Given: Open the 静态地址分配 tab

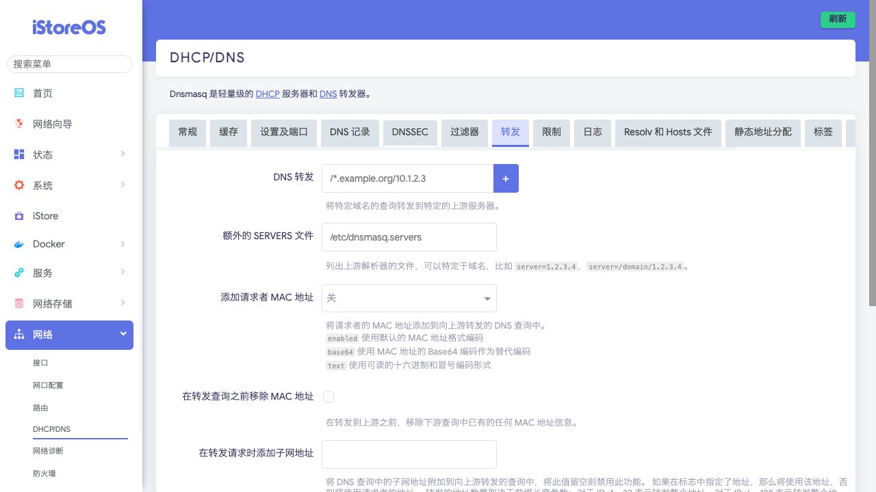Looking at the screenshot, I should 762,132.
